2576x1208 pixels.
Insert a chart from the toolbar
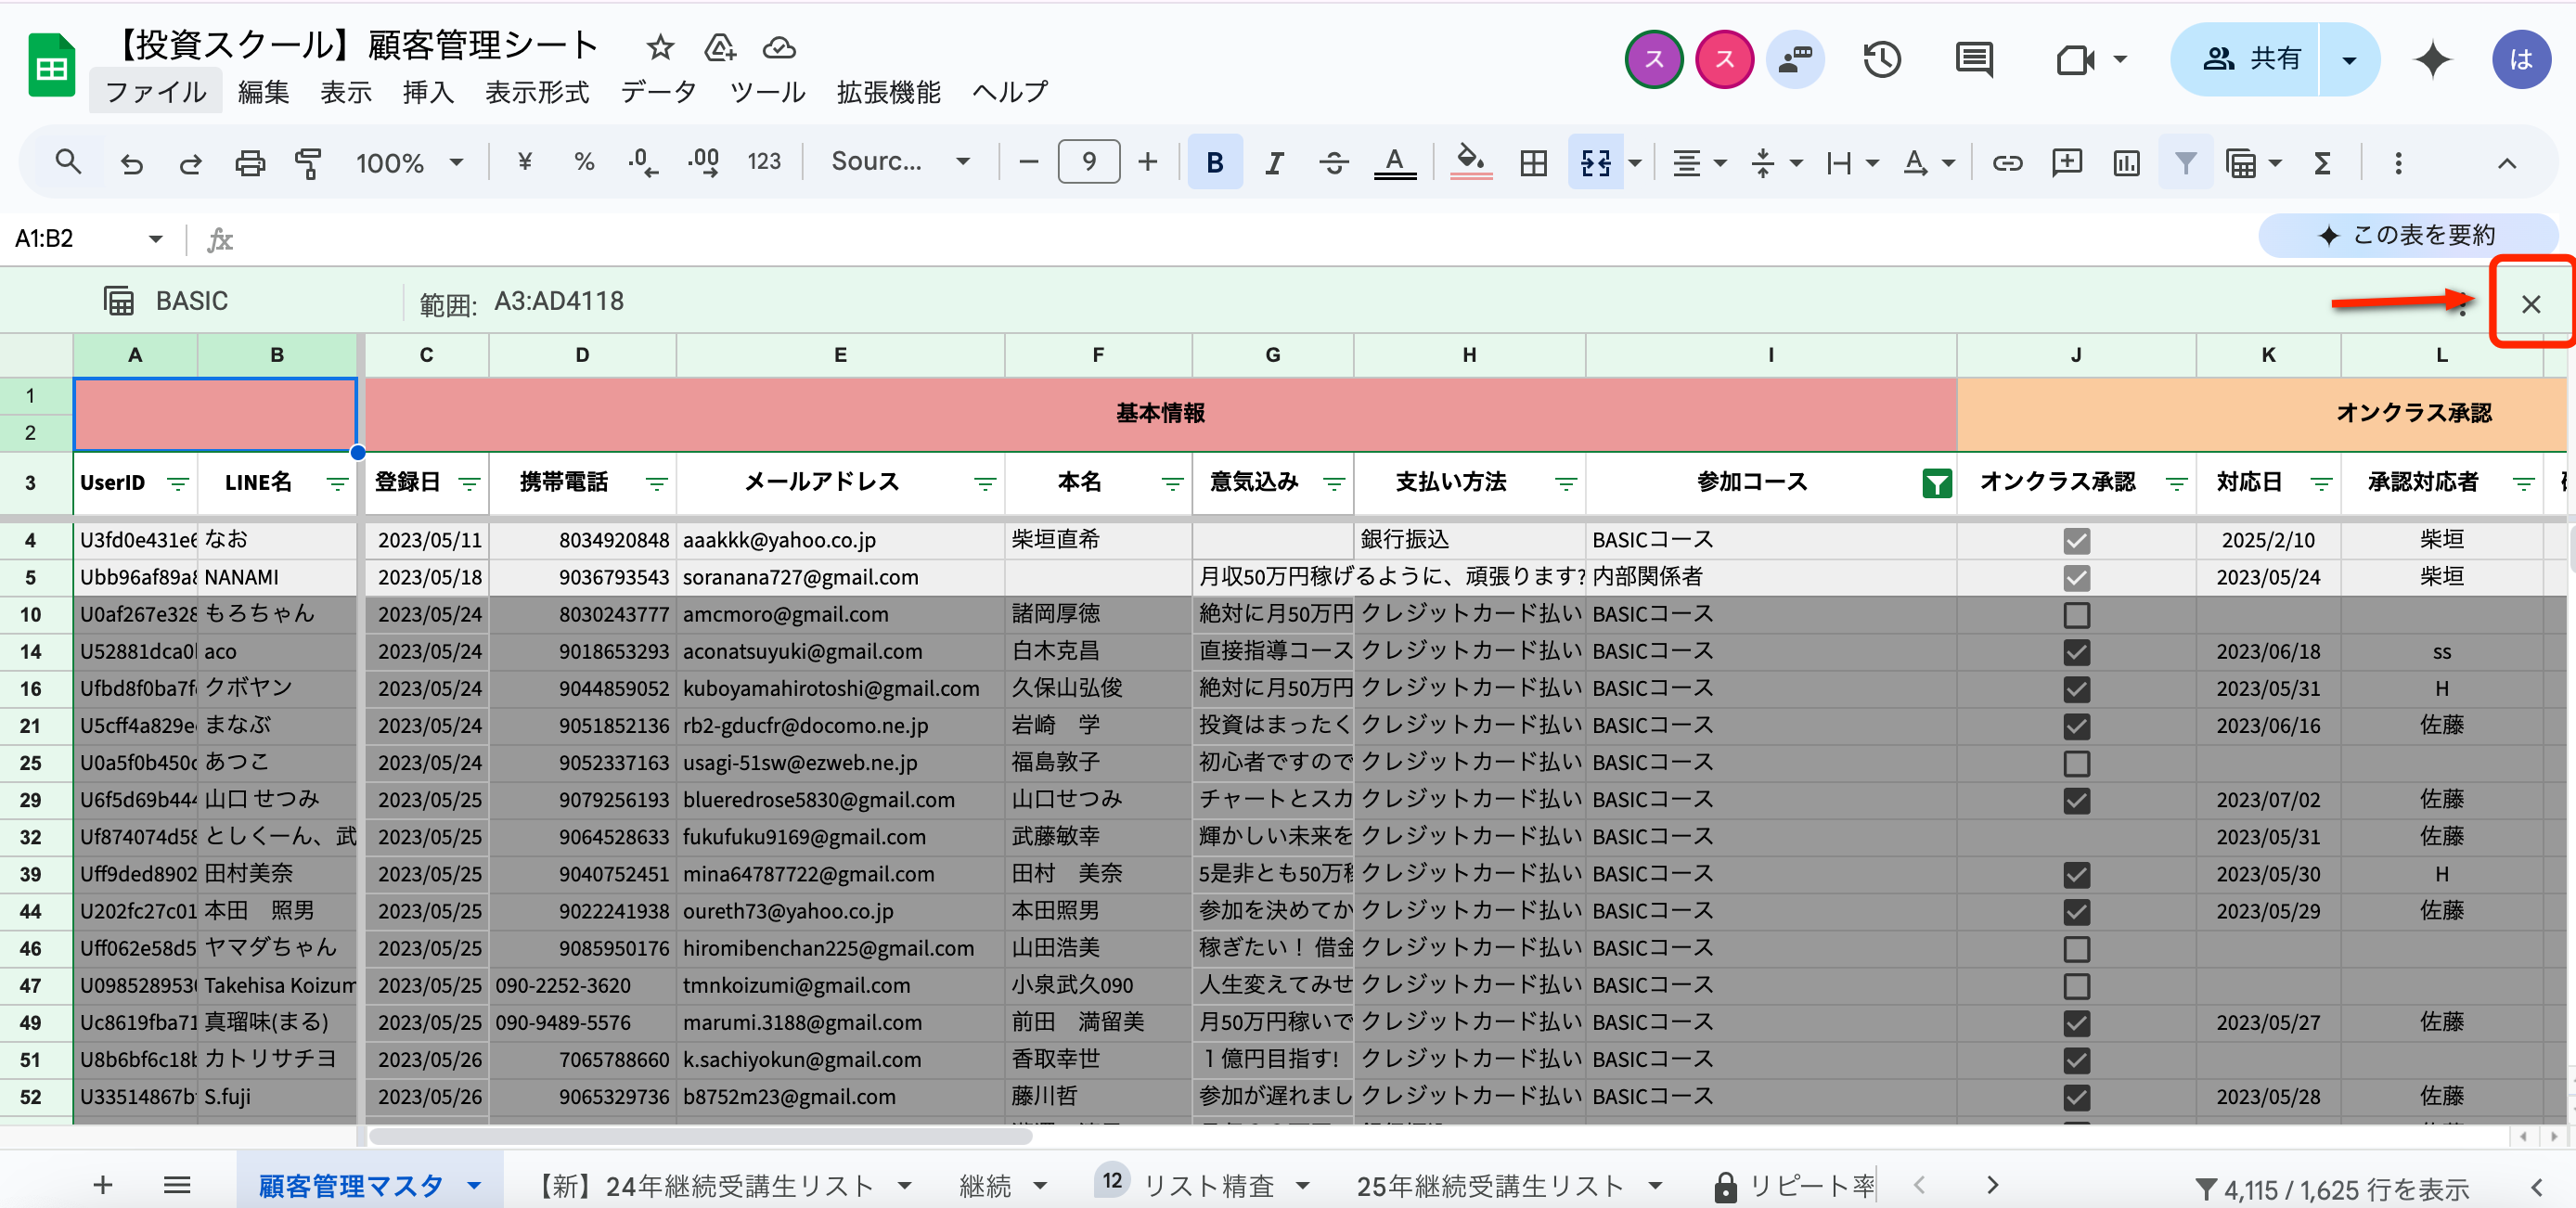click(x=2126, y=161)
